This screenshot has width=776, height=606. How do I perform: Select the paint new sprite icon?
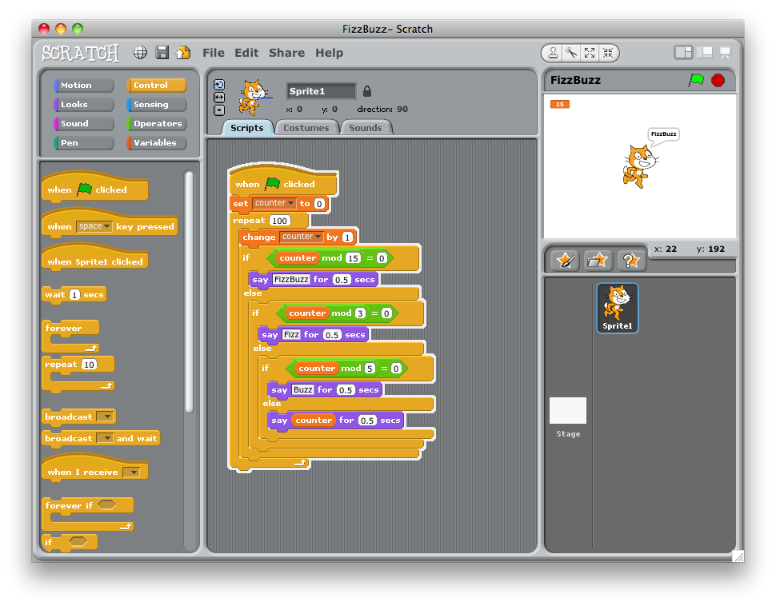tap(566, 259)
